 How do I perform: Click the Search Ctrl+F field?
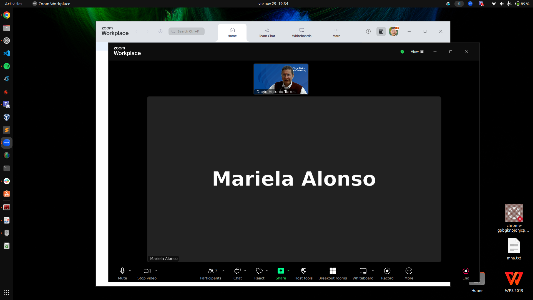(187, 31)
